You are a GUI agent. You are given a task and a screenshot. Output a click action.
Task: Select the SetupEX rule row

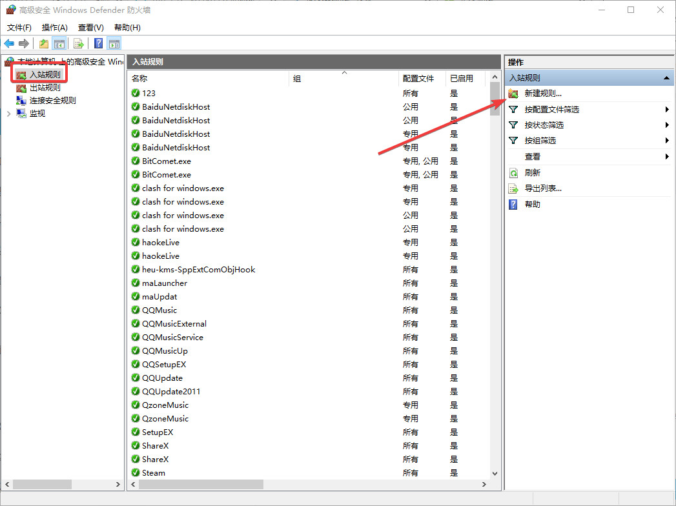pyautogui.click(x=309, y=432)
